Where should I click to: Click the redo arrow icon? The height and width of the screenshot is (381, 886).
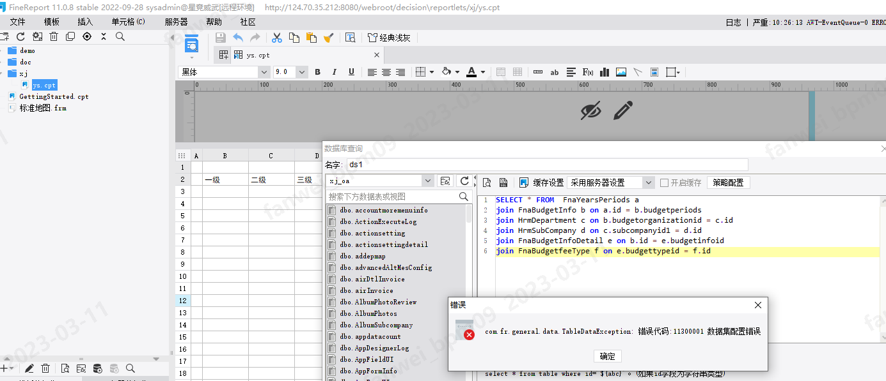255,38
